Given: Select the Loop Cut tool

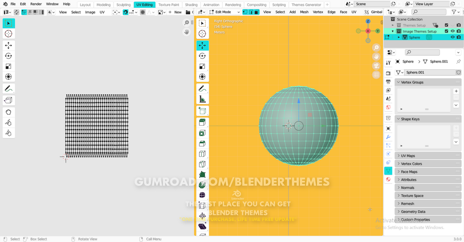Looking at the screenshot, I should 202,154.
